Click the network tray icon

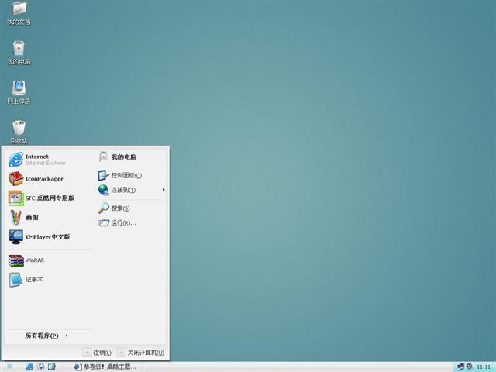point(460,367)
